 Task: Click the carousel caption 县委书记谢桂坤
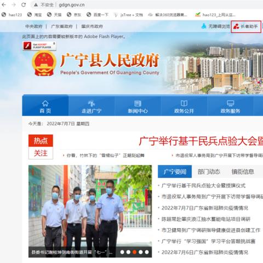coord(72,252)
